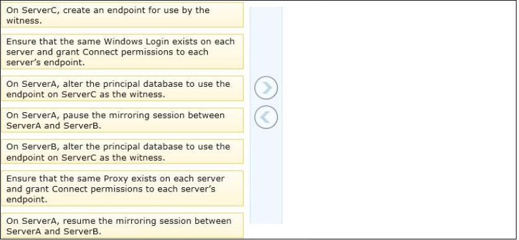Highlight the ServerA resume mirroring step
Image resolution: width=519 pixels, height=240 pixels.
click(122, 226)
